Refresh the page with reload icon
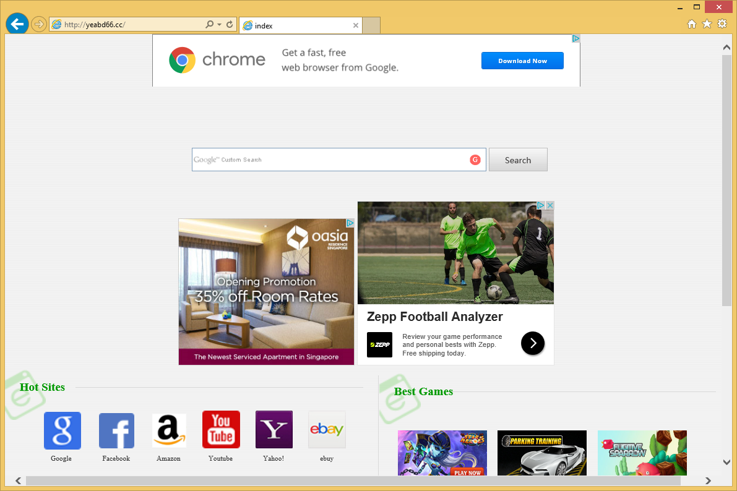This screenshot has height=491, width=737. [x=230, y=25]
